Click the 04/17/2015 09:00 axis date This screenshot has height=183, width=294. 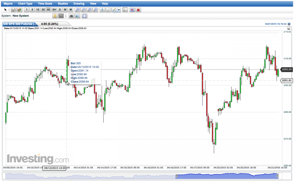tap(200, 167)
